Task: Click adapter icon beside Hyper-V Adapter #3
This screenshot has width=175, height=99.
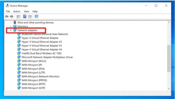Action: pyautogui.click(x=19, y=46)
